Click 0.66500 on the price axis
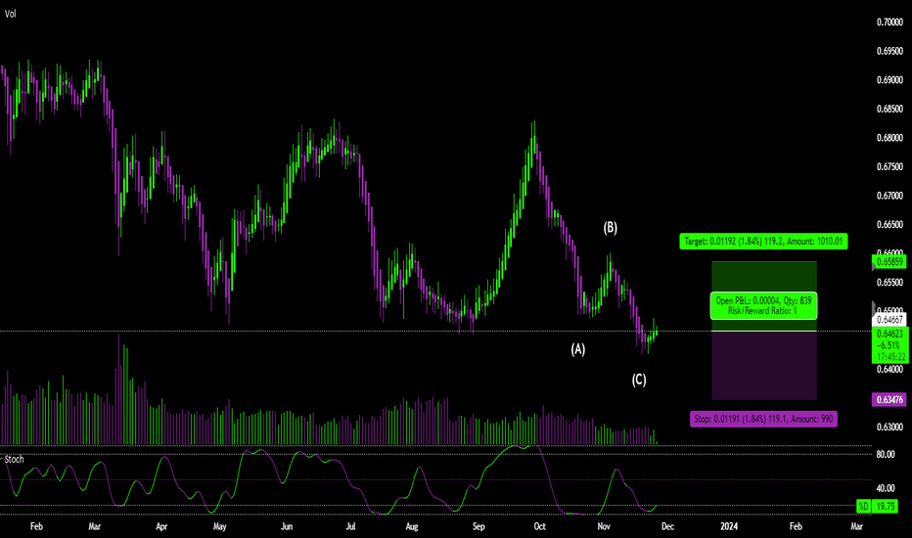The image size is (912, 538). (x=889, y=225)
